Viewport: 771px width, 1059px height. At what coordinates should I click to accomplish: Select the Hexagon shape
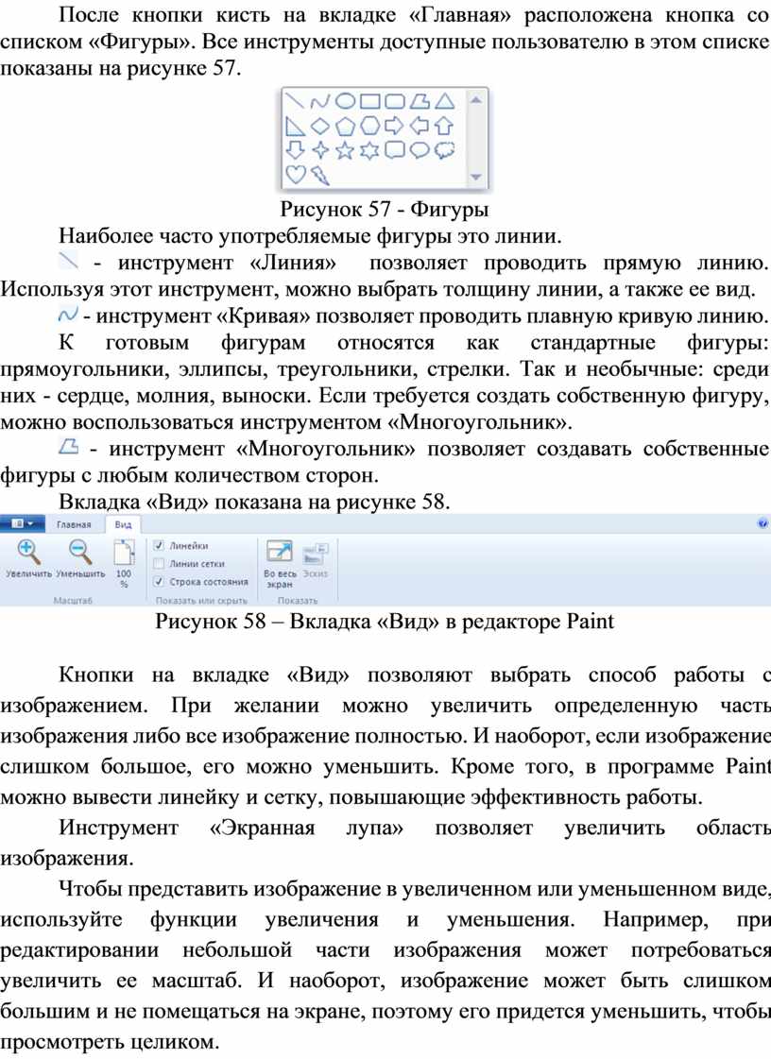[369, 126]
